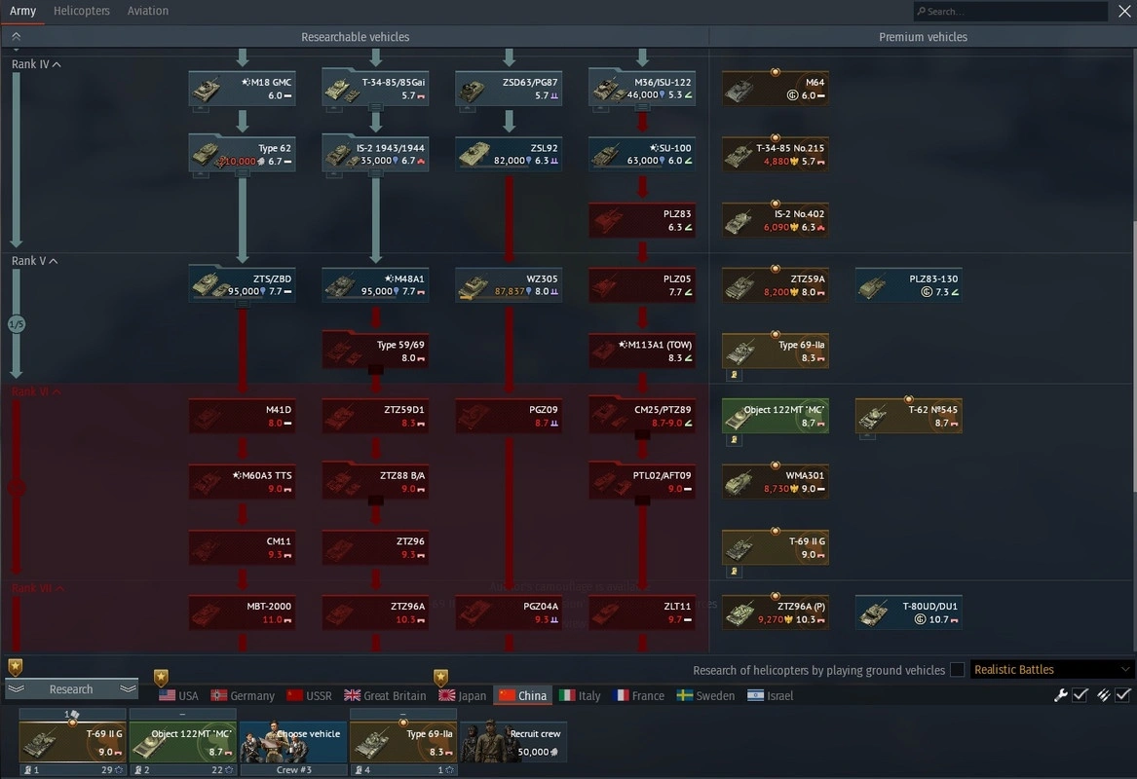Click the wrench repair icon

1061,694
